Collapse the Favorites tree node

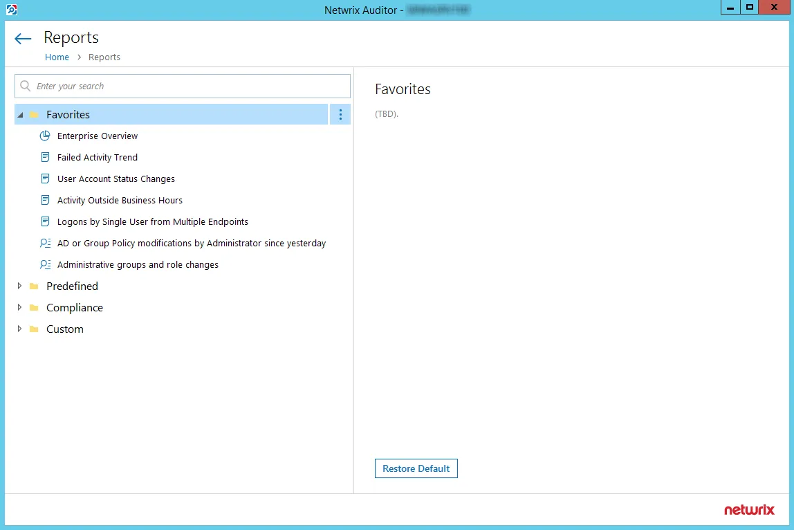click(x=20, y=115)
